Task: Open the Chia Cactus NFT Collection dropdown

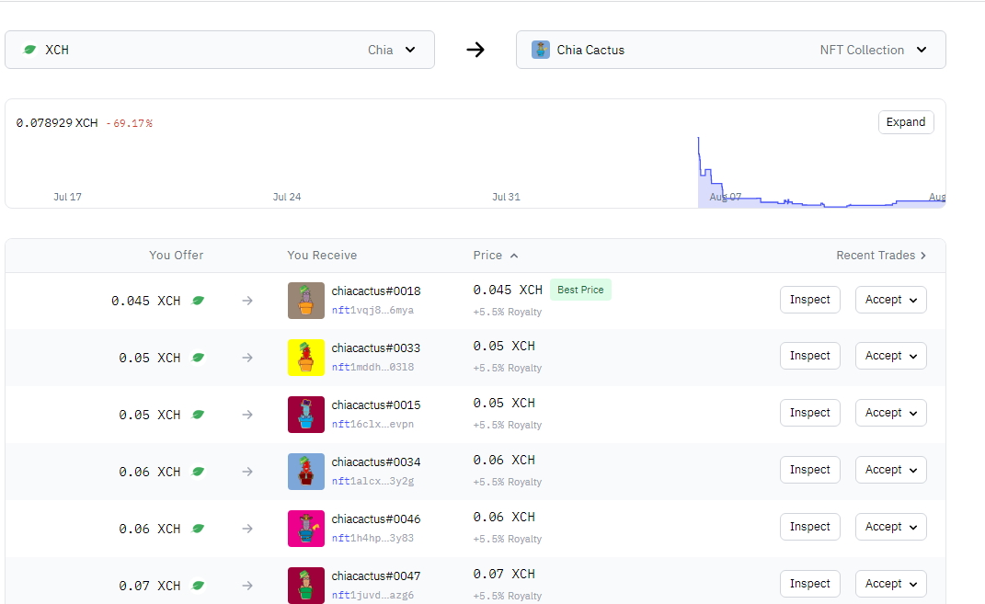Action: coord(730,50)
